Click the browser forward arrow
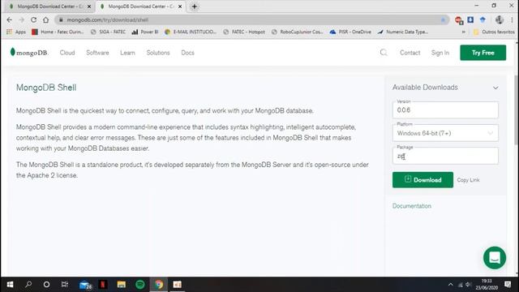Image resolution: width=519 pixels, height=292 pixels. [22, 19]
